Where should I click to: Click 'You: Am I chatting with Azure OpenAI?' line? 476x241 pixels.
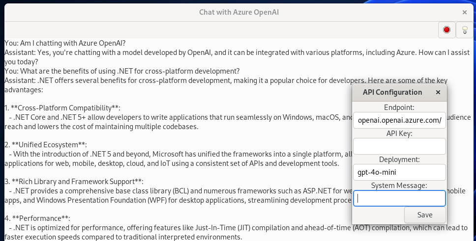pos(65,43)
